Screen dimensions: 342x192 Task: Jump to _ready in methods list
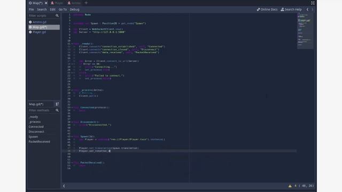[33, 117]
